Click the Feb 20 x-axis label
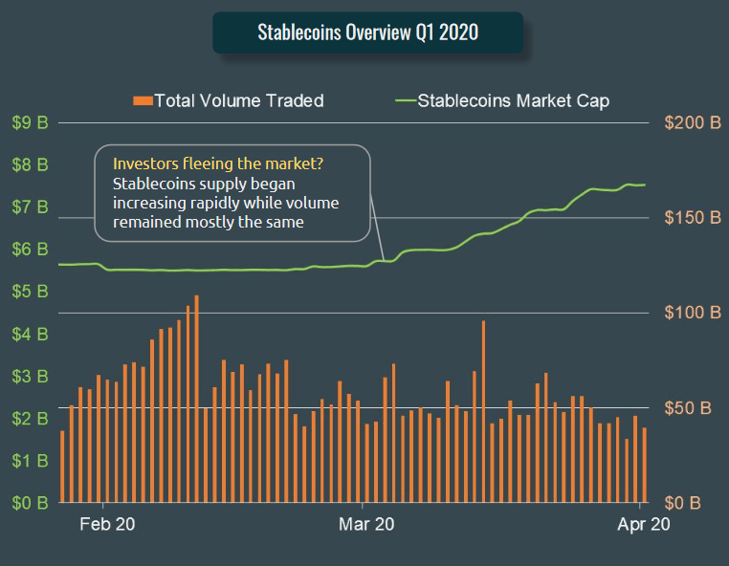The image size is (729, 566). (x=107, y=524)
